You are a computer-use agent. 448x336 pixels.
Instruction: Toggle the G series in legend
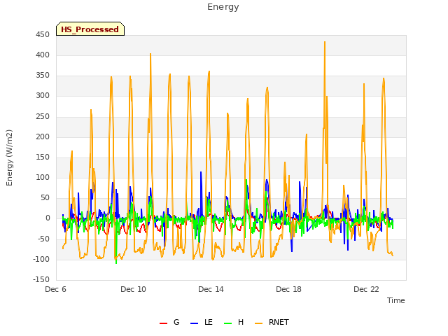tap(169, 323)
